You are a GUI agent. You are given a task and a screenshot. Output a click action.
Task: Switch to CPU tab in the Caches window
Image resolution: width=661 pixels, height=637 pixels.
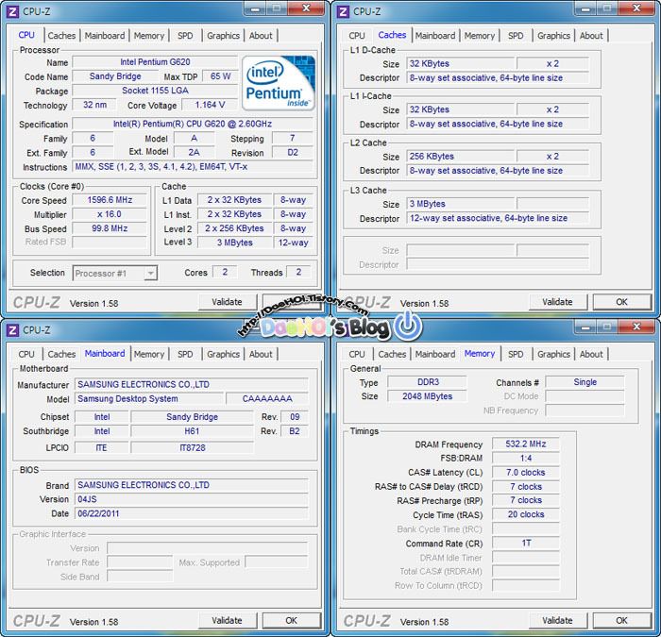357,36
